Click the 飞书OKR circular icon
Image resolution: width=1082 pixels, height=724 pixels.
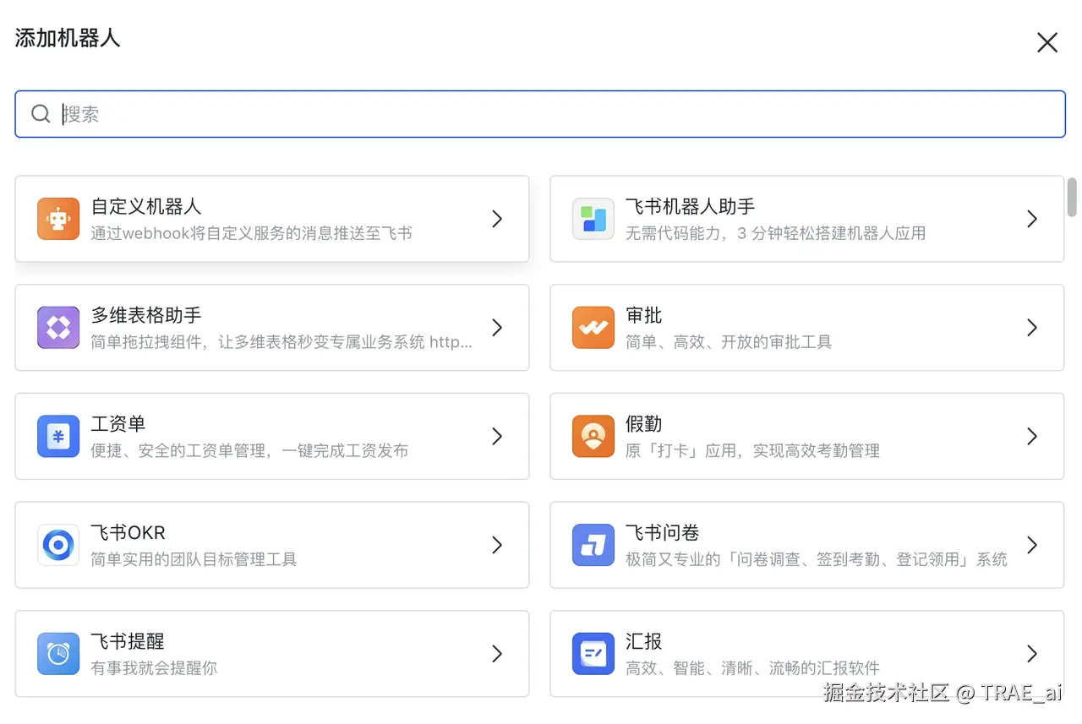(58, 545)
